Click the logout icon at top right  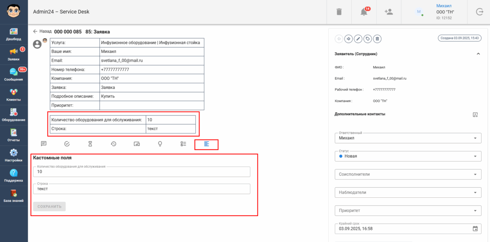click(479, 12)
